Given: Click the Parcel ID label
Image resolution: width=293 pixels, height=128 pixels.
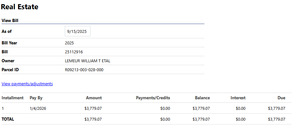Looking at the screenshot, I should [x=10, y=70].
